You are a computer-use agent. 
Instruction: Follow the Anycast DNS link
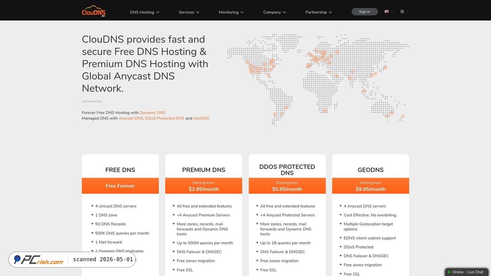coord(131,118)
